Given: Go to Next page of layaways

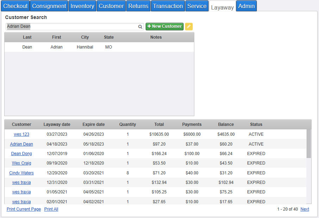Looking at the screenshot, I should (305, 209).
